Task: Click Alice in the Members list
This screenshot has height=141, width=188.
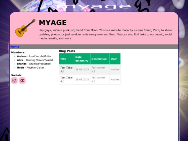Action: tap(20, 60)
